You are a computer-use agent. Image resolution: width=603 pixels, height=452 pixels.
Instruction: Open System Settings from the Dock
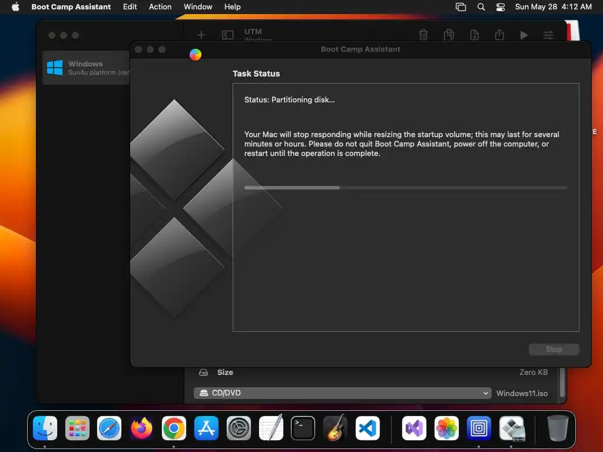point(238,428)
